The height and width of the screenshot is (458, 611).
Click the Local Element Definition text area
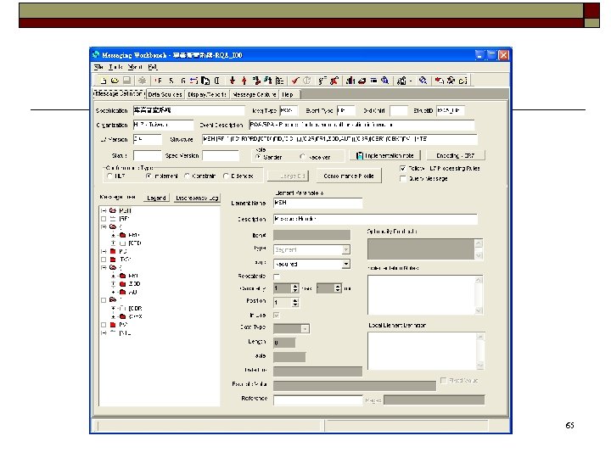click(423, 351)
